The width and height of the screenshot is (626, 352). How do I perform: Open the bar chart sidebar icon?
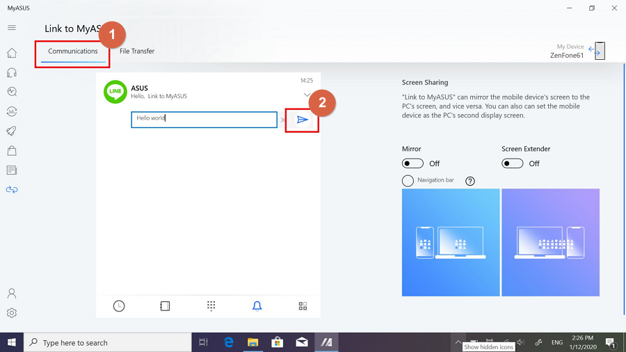pyautogui.click(x=12, y=111)
